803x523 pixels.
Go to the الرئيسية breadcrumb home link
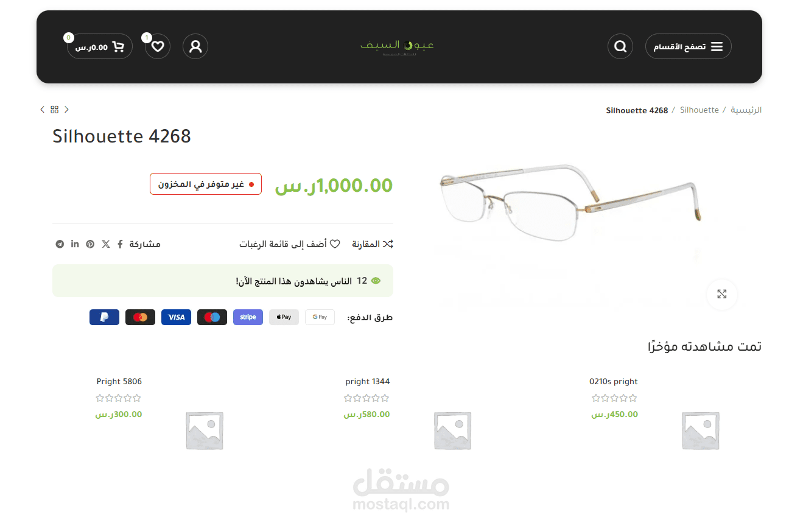click(x=746, y=110)
